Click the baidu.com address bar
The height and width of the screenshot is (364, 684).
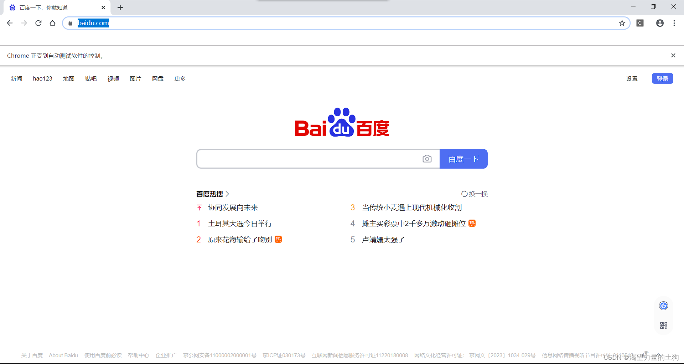pos(346,23)
